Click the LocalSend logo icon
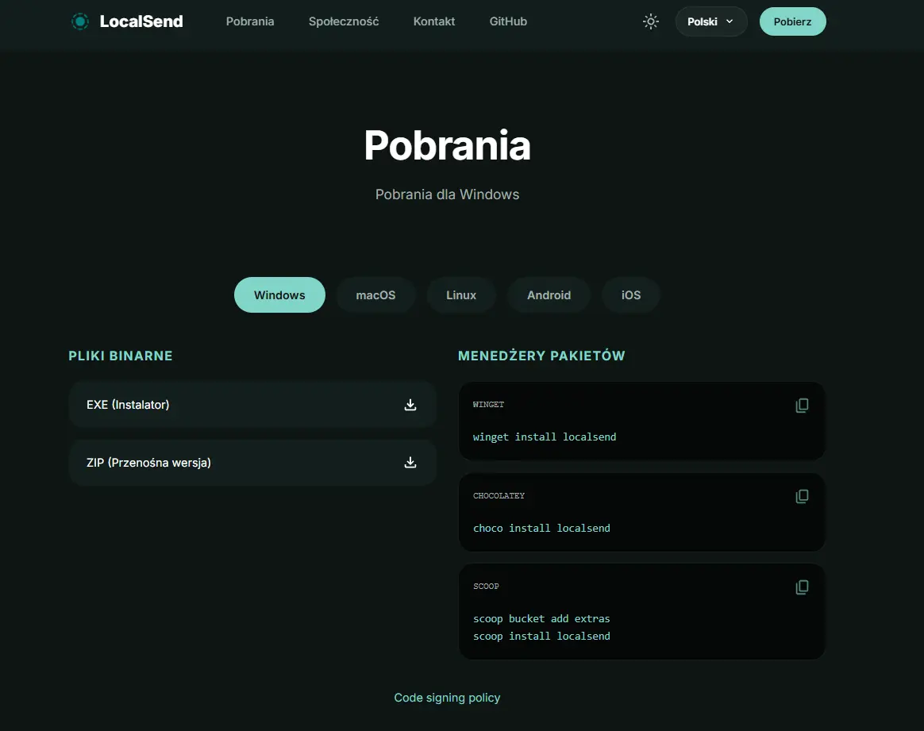924x731 pixels. coord(80,21)
